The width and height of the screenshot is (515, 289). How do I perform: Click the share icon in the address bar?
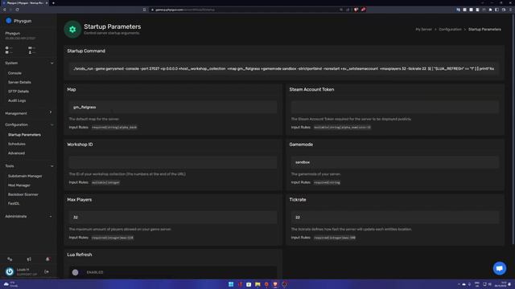(x=348, y=10)
